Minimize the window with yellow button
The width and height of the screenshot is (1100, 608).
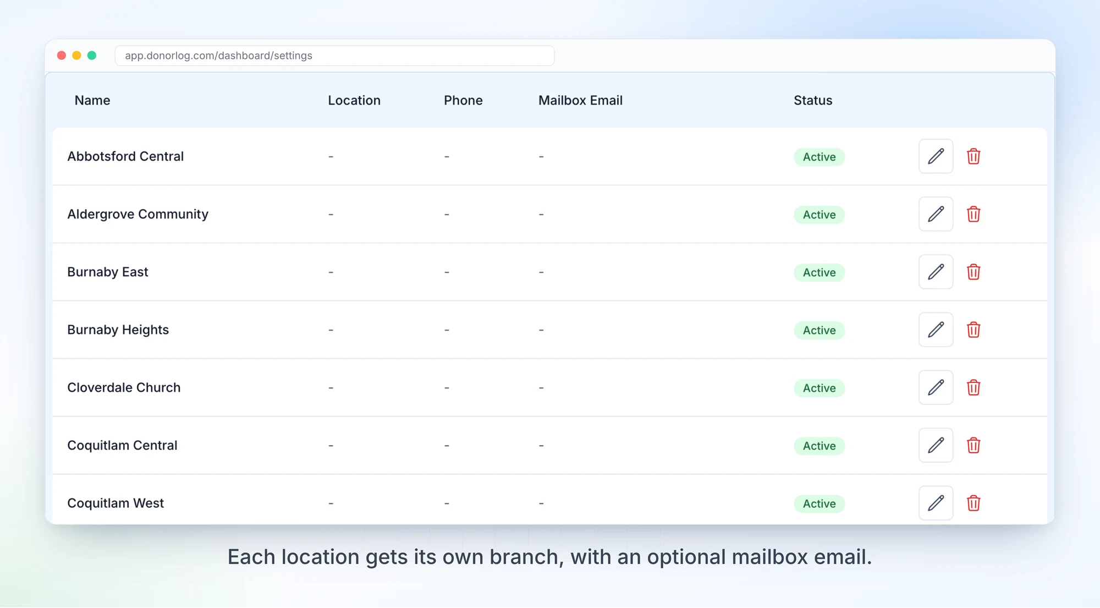coord(76,56)
